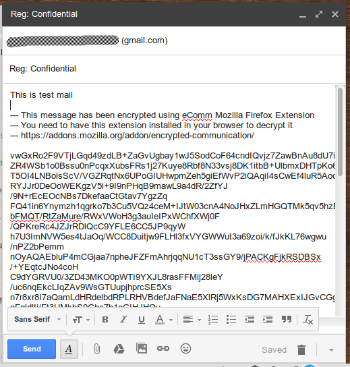This screenshot has width=350, height=367.
Task: Expand the text size dropdown
Action: (81, 320)
